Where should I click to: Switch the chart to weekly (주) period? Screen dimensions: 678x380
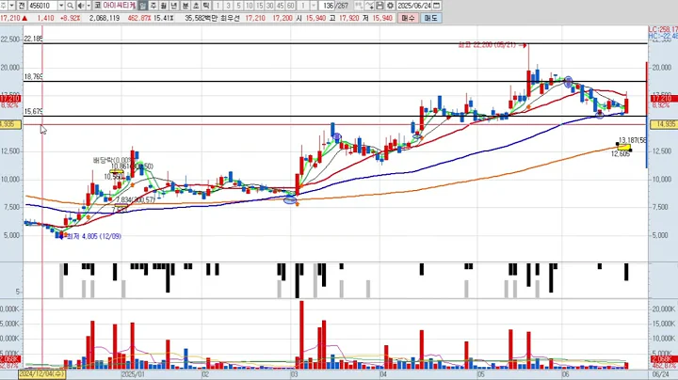(153, 6)
